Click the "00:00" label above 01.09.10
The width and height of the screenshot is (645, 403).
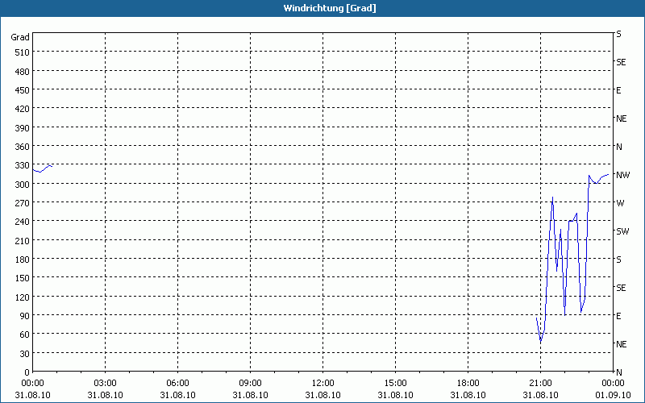click(x=613, y=384)
